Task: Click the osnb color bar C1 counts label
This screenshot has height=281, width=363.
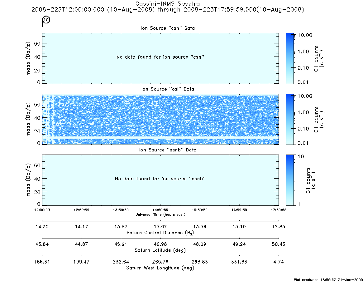Action: pyautogui.click(x=311, y=180)
